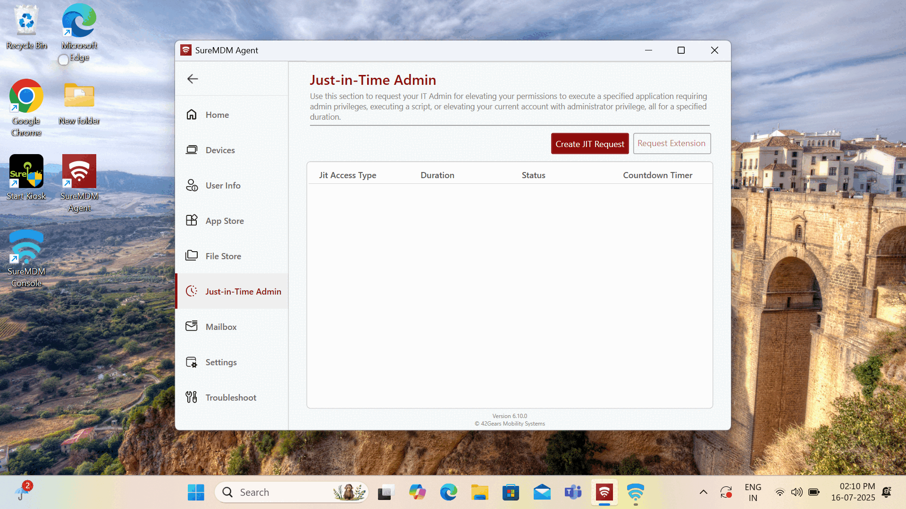Switch keyboard language via ENG indicator

pos(753,492)
